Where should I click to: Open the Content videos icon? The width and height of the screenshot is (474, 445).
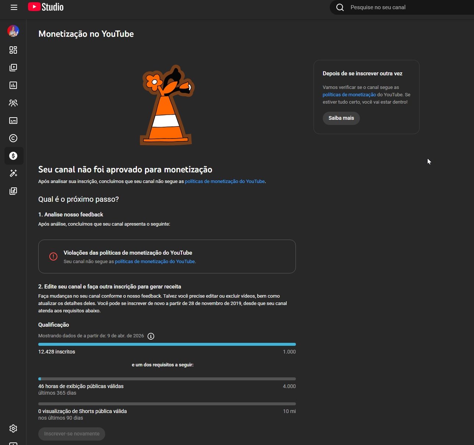tap(13, 68)
